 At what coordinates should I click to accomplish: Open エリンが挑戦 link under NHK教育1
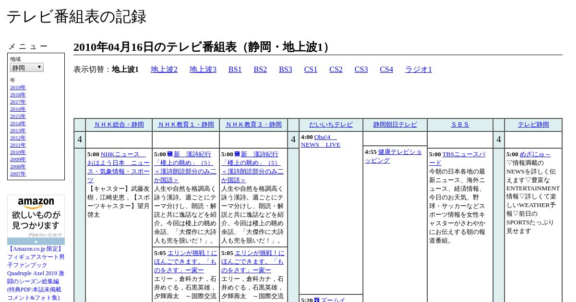185,261
